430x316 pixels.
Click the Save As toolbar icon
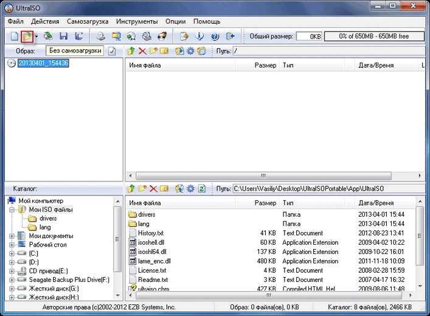(78, 36)
